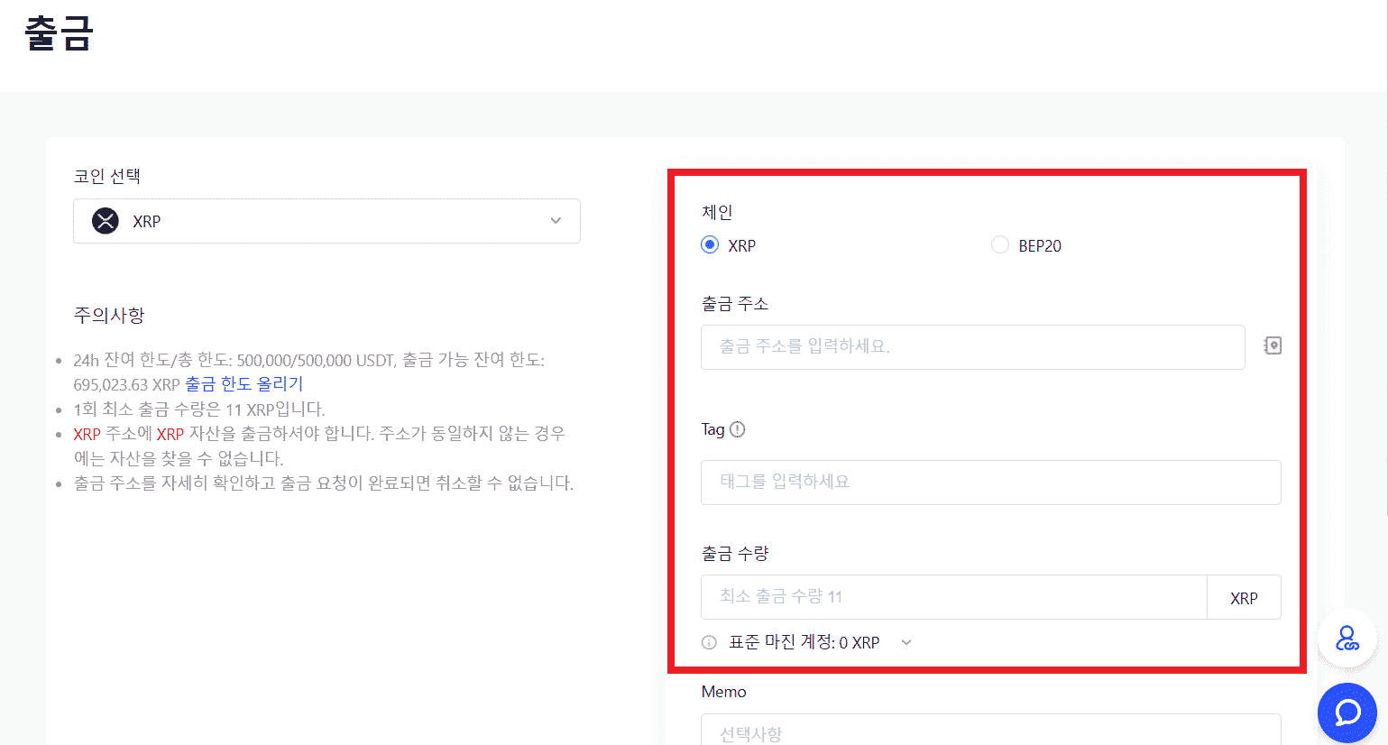Click the XRP coin logo in the selector
This screenshot has width=1388, height=745.
(x=105, y=220)
